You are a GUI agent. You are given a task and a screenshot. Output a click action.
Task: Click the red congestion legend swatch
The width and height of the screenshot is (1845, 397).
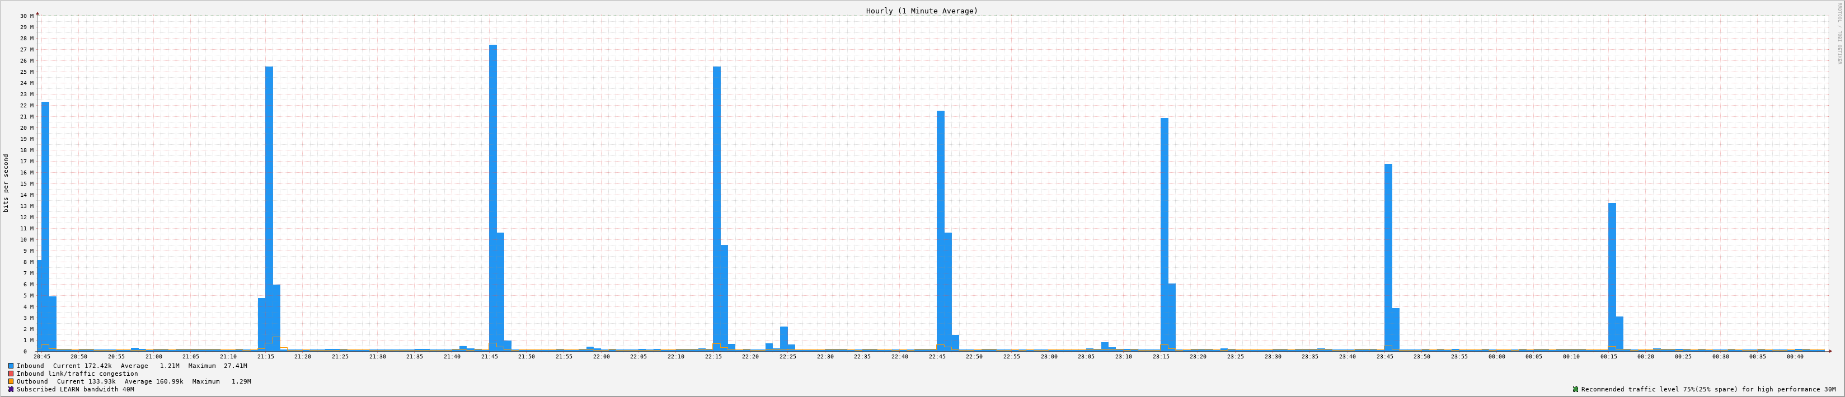click(11, 374)
